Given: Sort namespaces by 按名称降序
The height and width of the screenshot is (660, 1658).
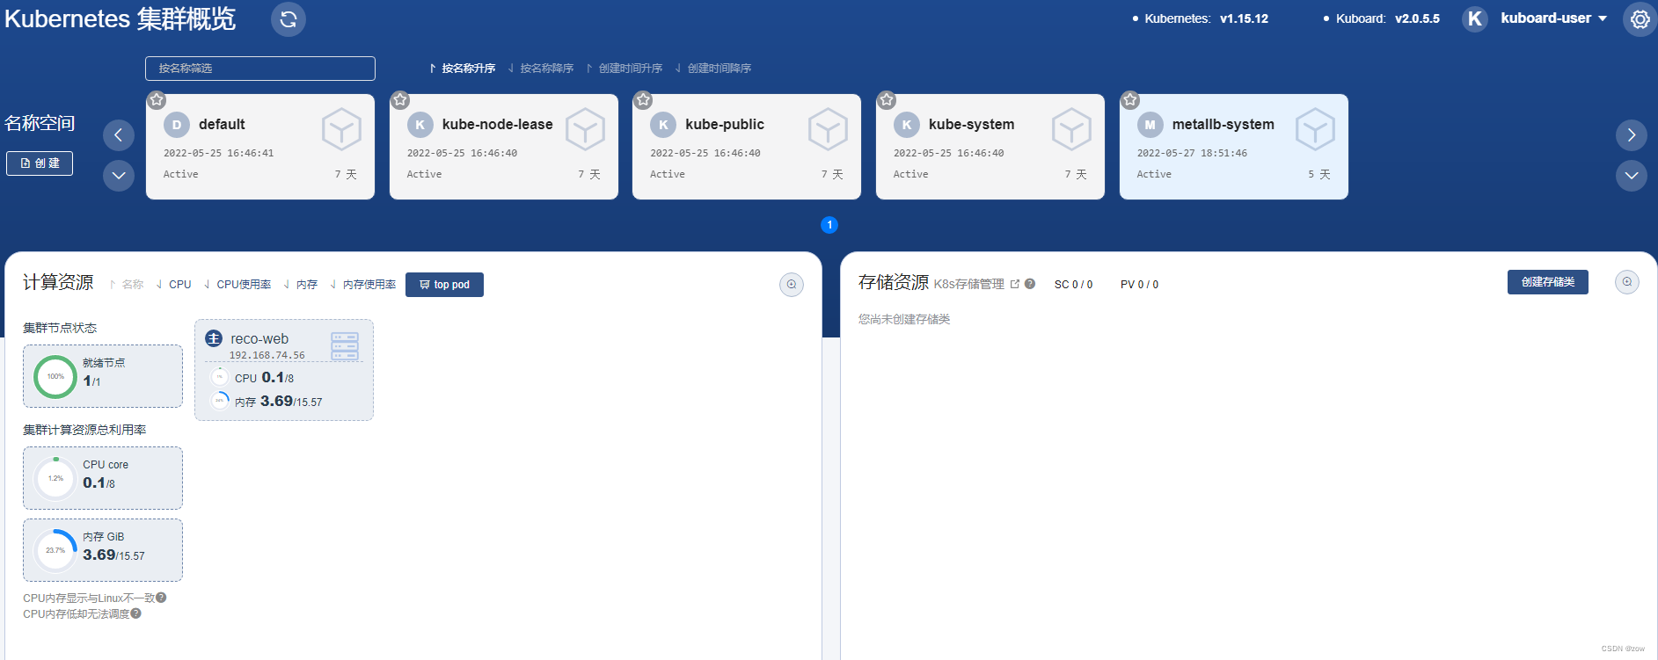Looking at the screenshot, I should tap(541, 69).
